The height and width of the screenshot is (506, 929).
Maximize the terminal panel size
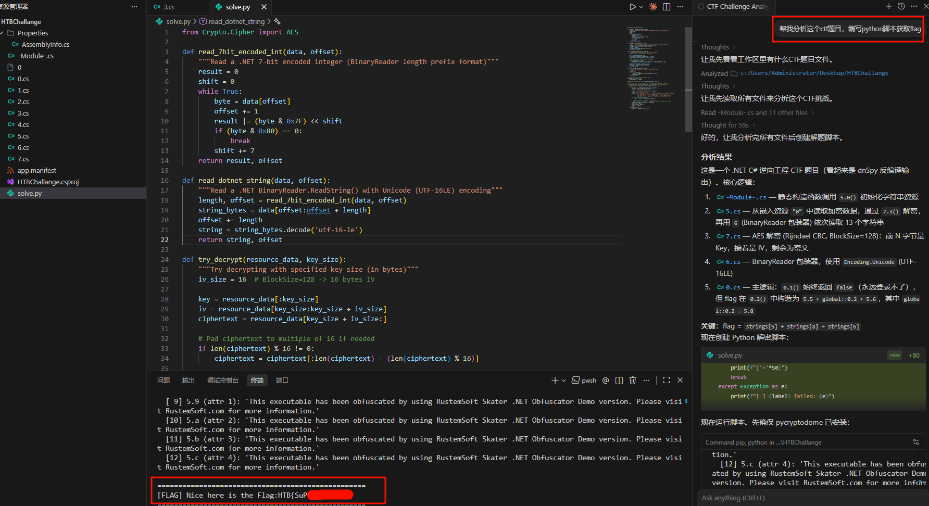667,381
